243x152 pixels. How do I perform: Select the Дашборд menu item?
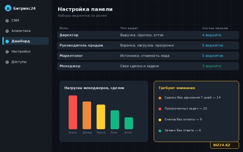pyautogui.click(x=26, y=41)
